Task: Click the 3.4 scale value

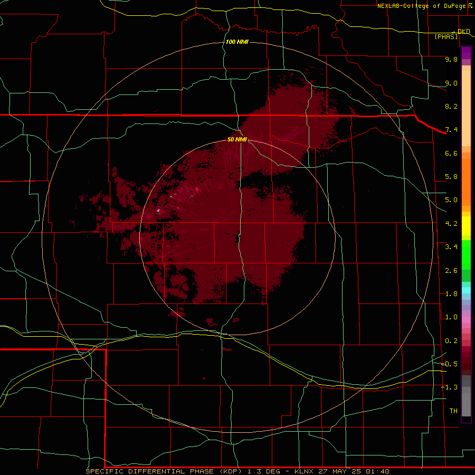Action: (x=451, y=247)
